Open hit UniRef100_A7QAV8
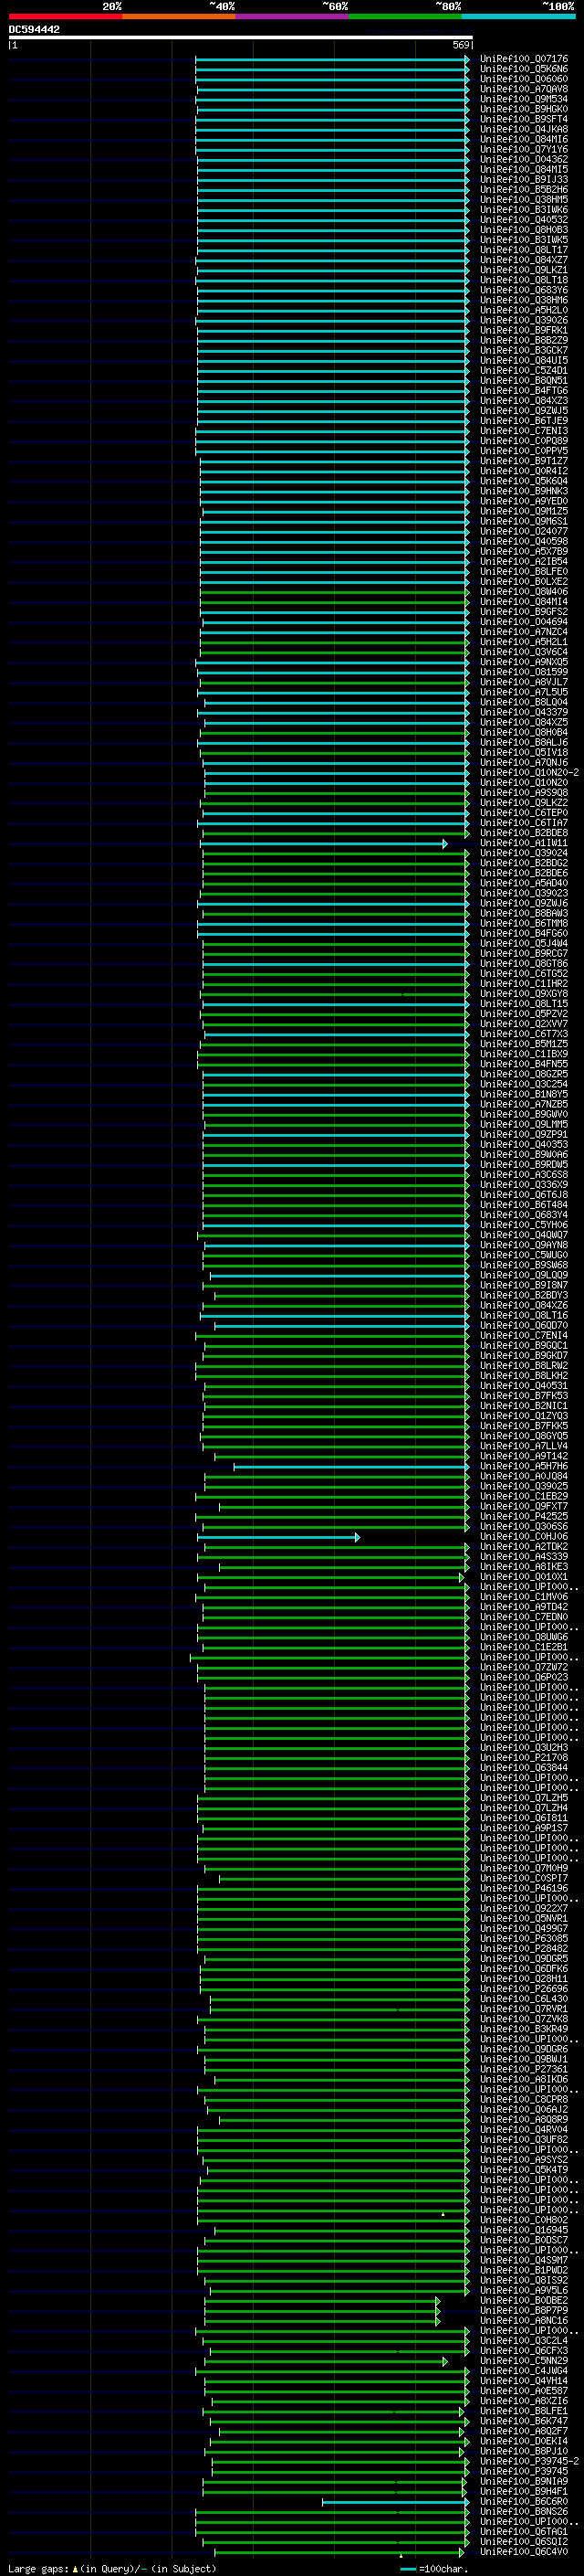Image resolution: width=584 pixels, height=2576 pixels. click(x=524, y=89)
